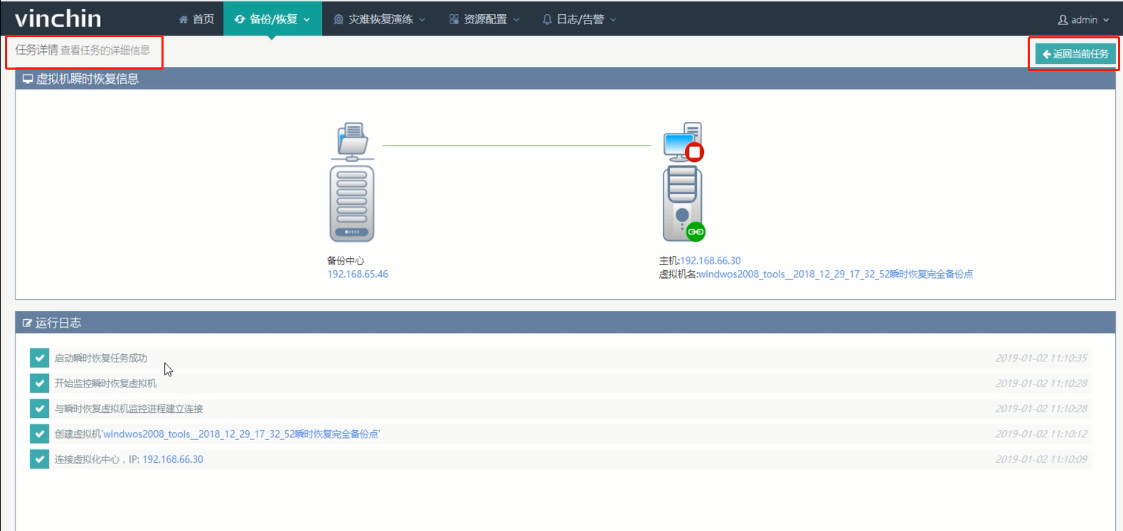Click the red stop status badge
The image size is (1123, 531).
695,152
